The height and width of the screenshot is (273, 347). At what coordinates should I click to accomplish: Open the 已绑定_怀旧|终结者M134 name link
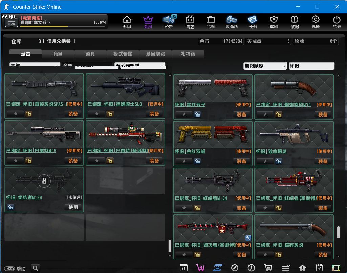tap(201, 198)
